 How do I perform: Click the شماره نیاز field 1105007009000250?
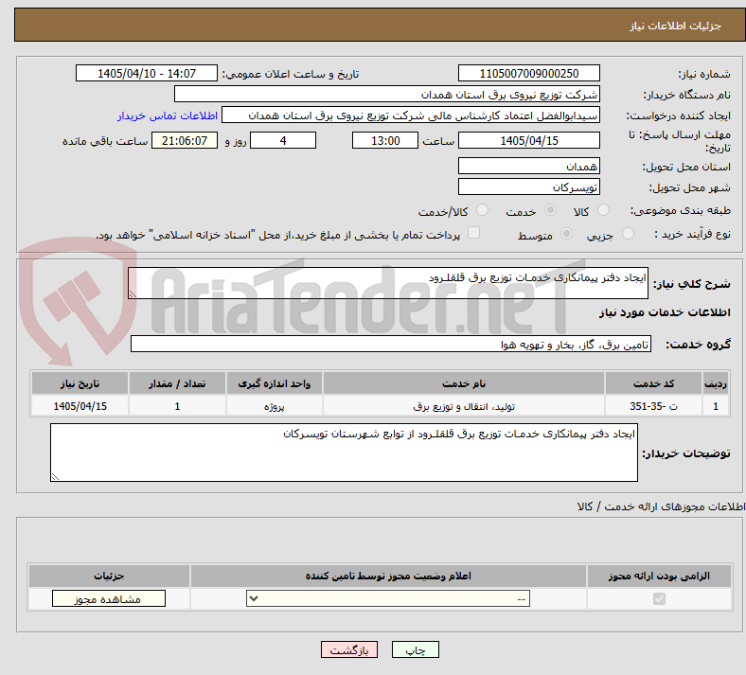528,73
